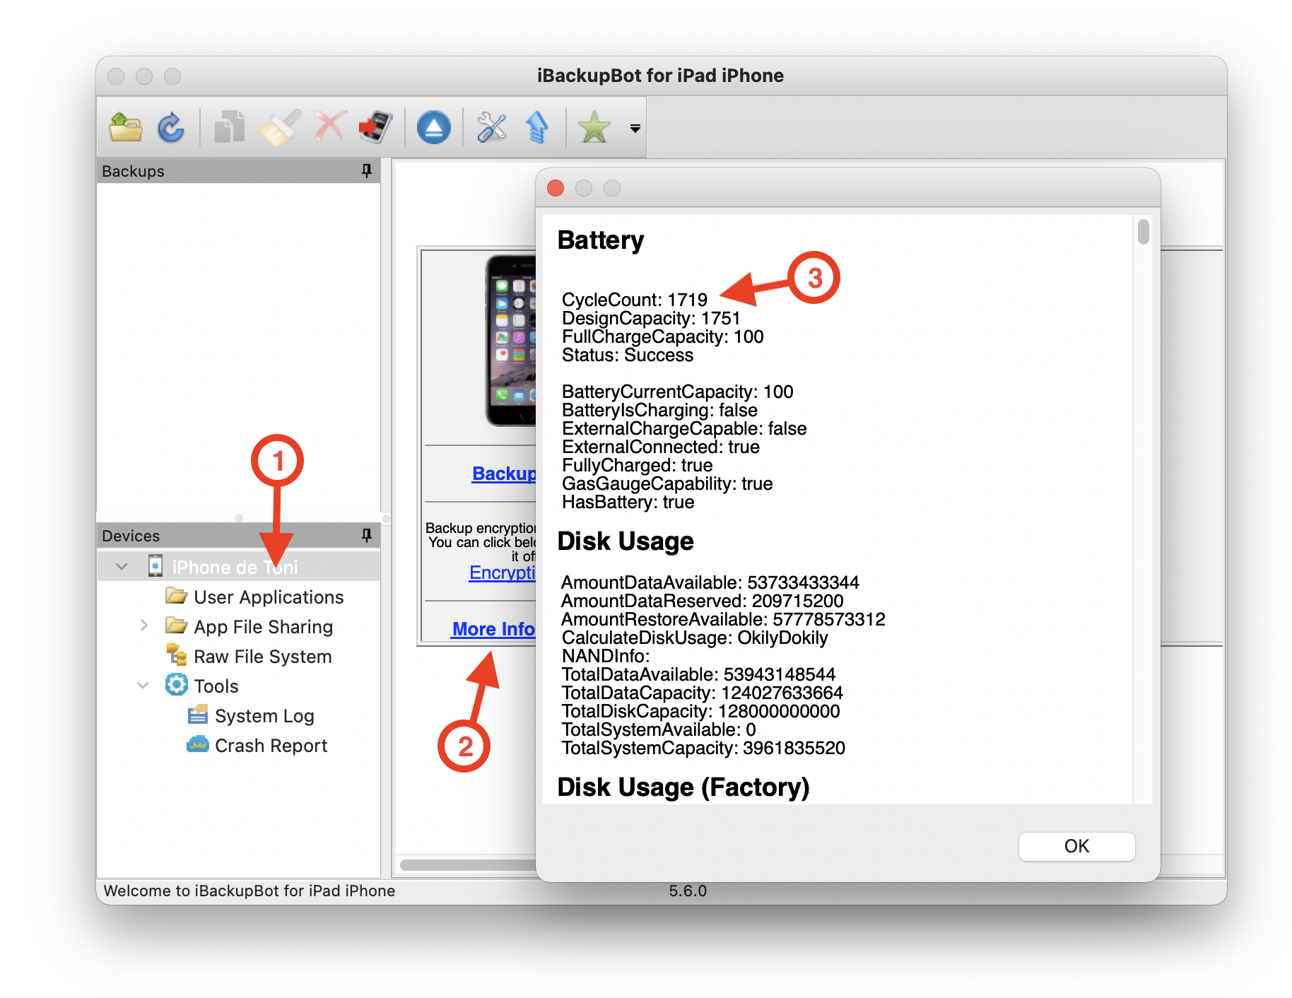The height and width of the screenshot is (998, 1292).
Task: Click the CycleCount: 1719 line
Action: coord(634,300)
